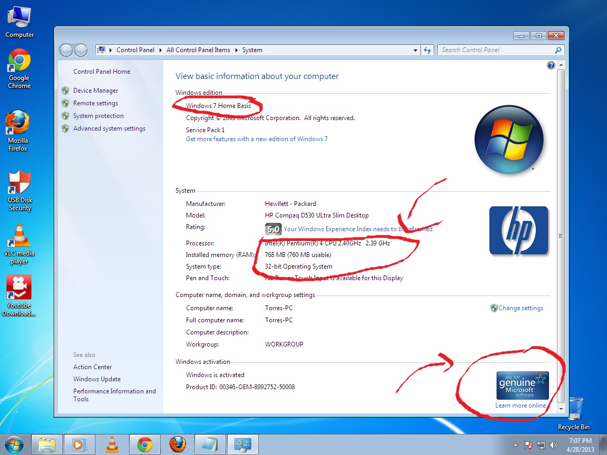Open the Computer desktop icon

coord(19,22)
